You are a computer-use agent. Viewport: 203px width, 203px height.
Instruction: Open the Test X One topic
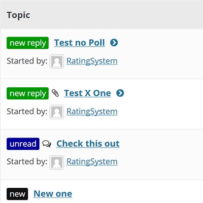click(x=87, y=93)
